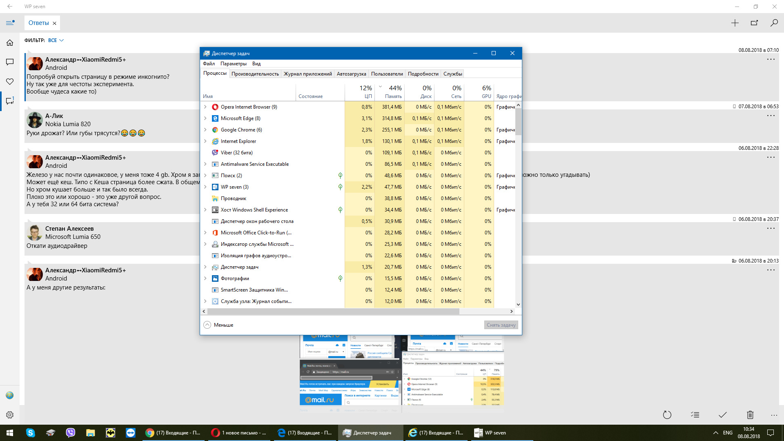
Task: Open ellipsis menu on А-Лик reply
Action: tap(771, 116)
